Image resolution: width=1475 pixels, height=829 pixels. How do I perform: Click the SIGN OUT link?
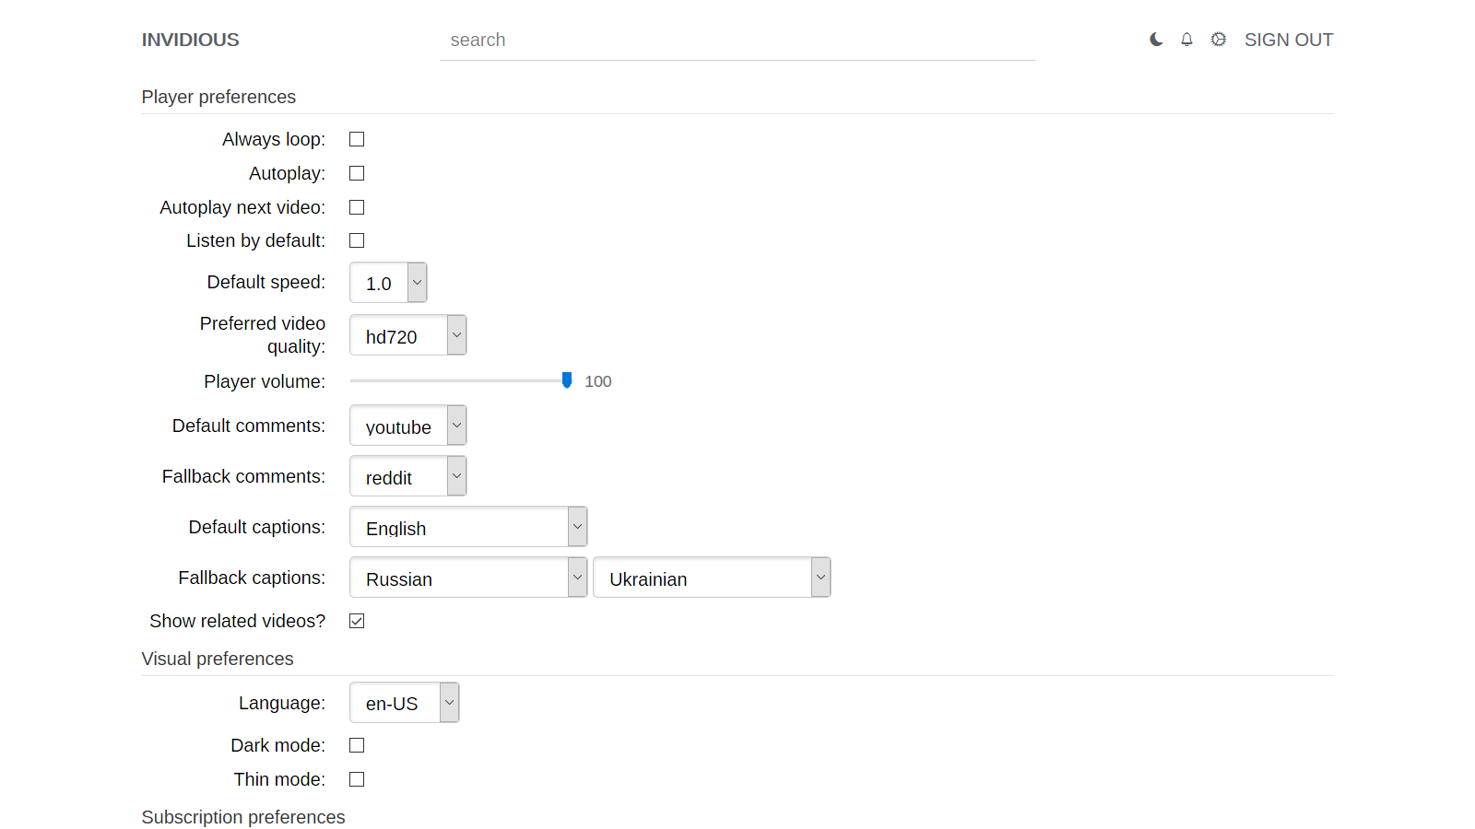tap(1288, 40)
